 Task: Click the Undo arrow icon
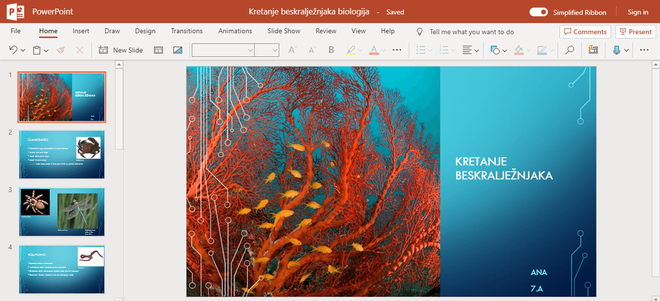[13, 50]
